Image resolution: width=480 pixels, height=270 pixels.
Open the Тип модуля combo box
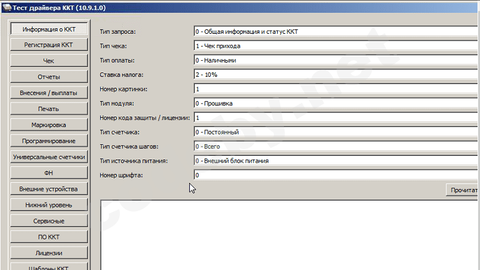[x=336, y=103]
